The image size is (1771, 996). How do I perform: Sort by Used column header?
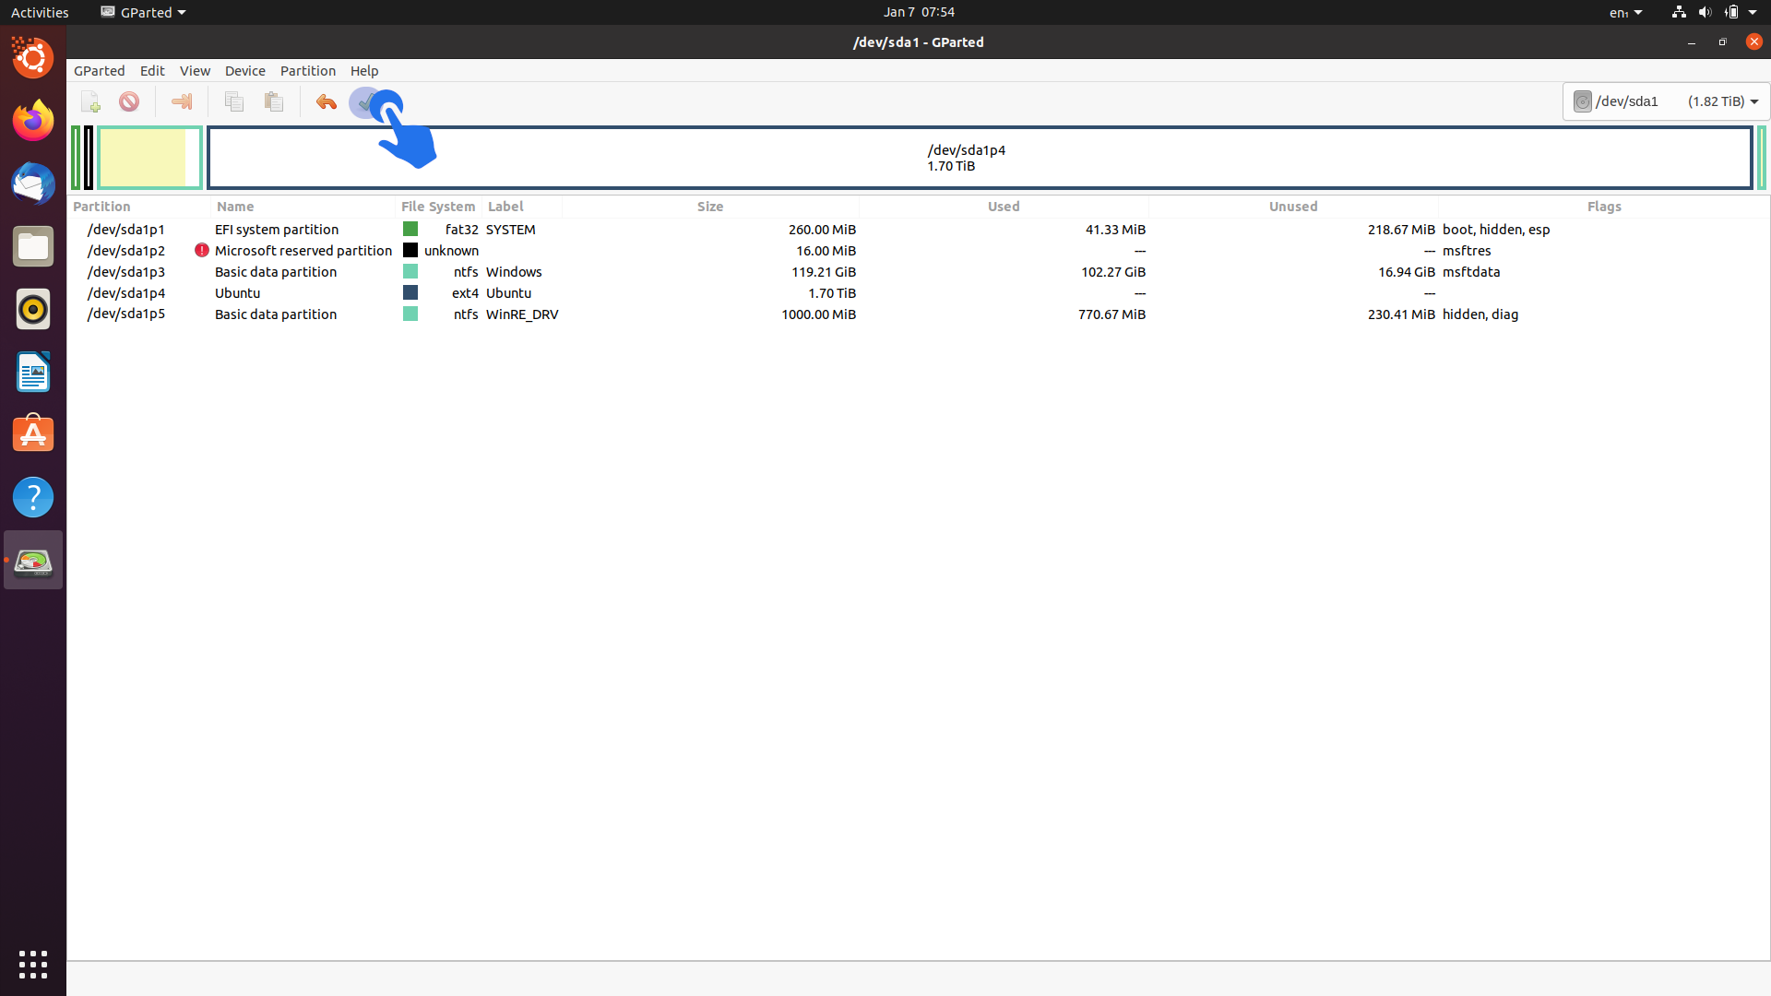point(1004,207)
